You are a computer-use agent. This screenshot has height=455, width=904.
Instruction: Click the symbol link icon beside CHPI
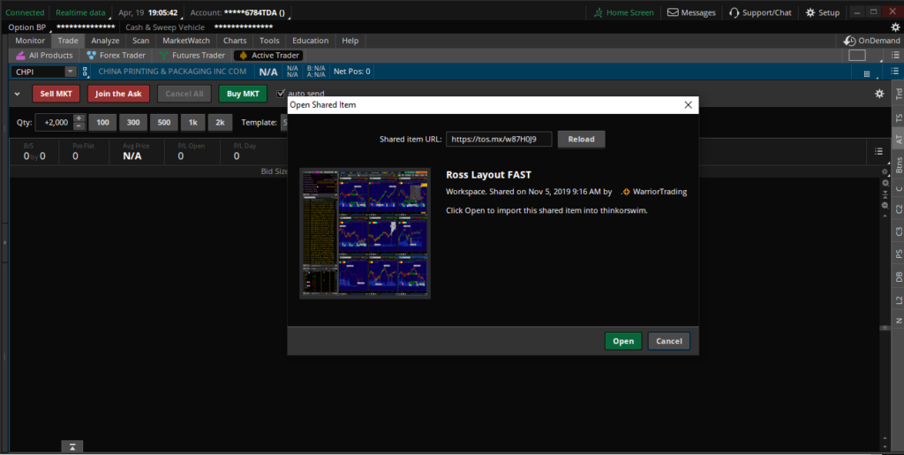[86, 72]
